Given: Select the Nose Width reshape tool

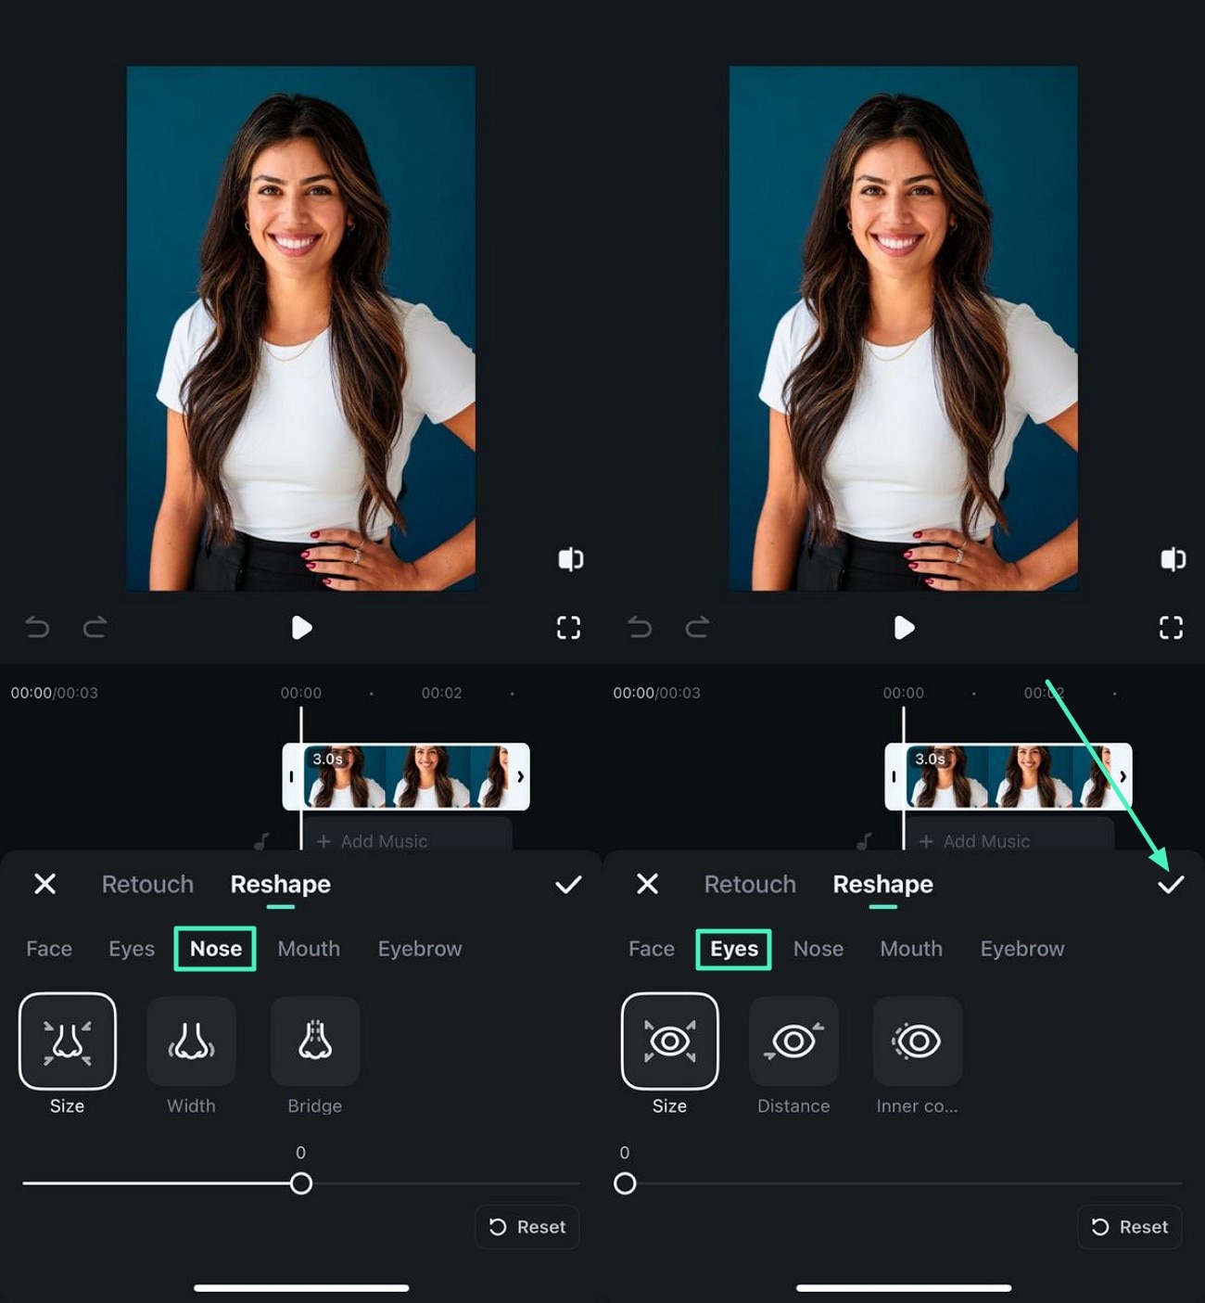Looking at the screenshot, I should 191,1041.
